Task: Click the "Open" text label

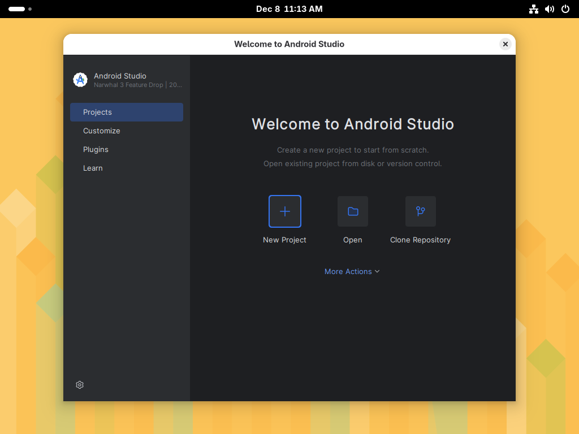Action: [x=352, y=240]
